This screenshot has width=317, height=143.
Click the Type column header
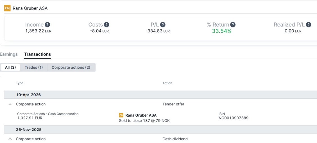20,83
